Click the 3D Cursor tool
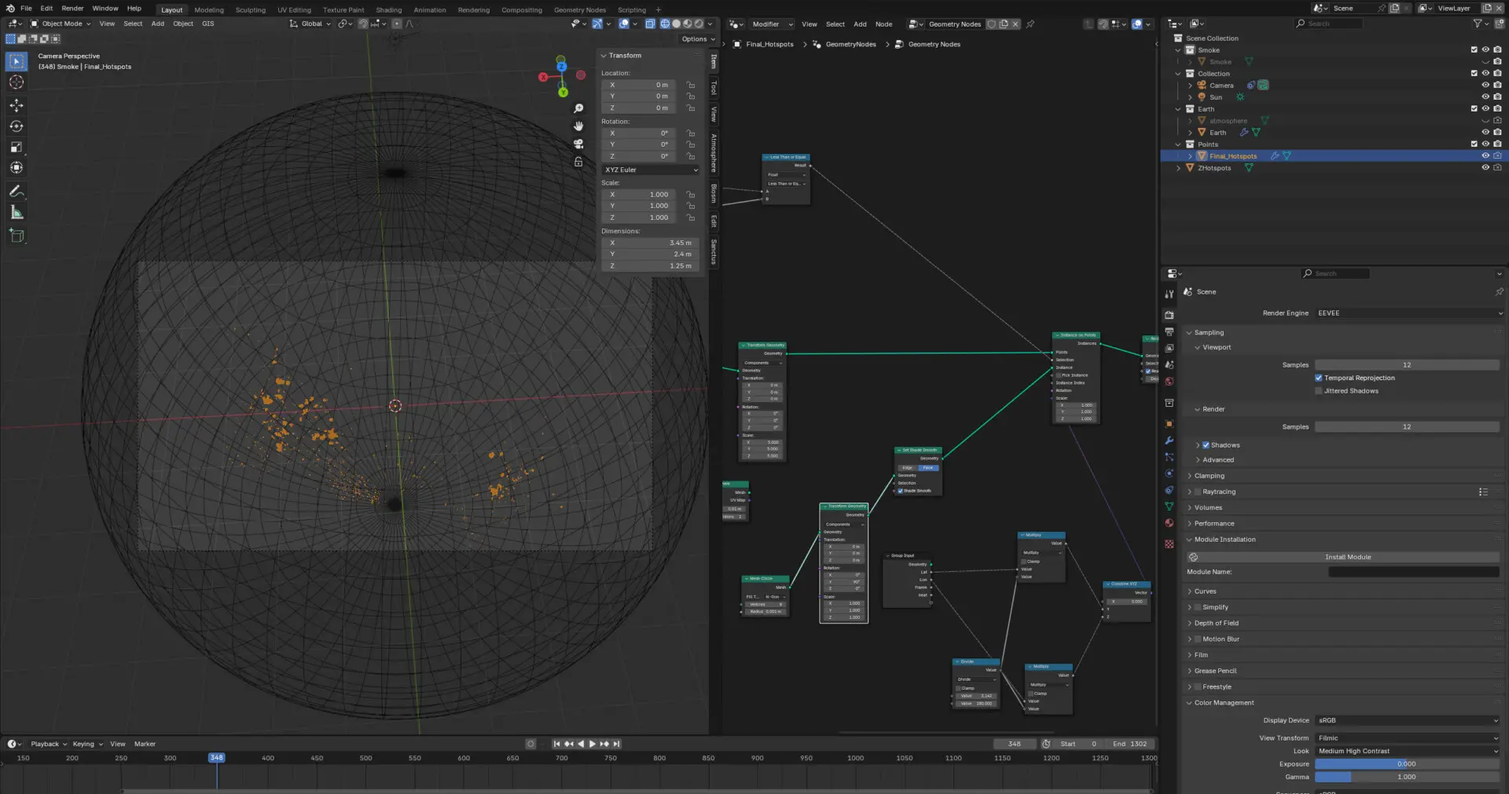1509x794 pixels. pyautogui.click(x=17, y=82)
